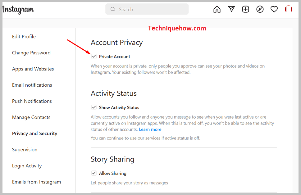Click the Instagram logo
This screenshot has height=195, width=301.
click(18, 9)
